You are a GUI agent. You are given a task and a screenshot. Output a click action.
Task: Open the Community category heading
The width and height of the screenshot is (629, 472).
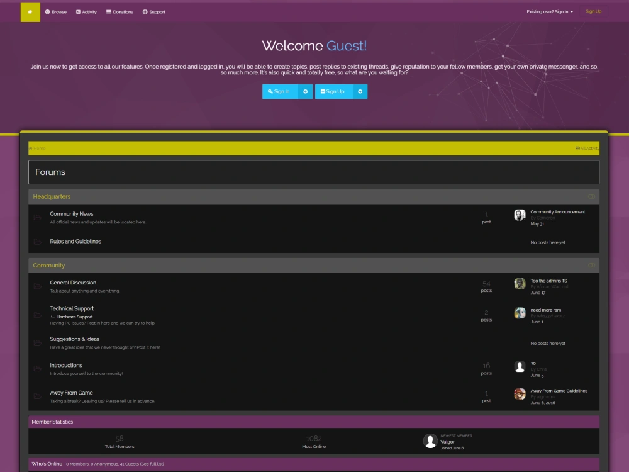49,266
